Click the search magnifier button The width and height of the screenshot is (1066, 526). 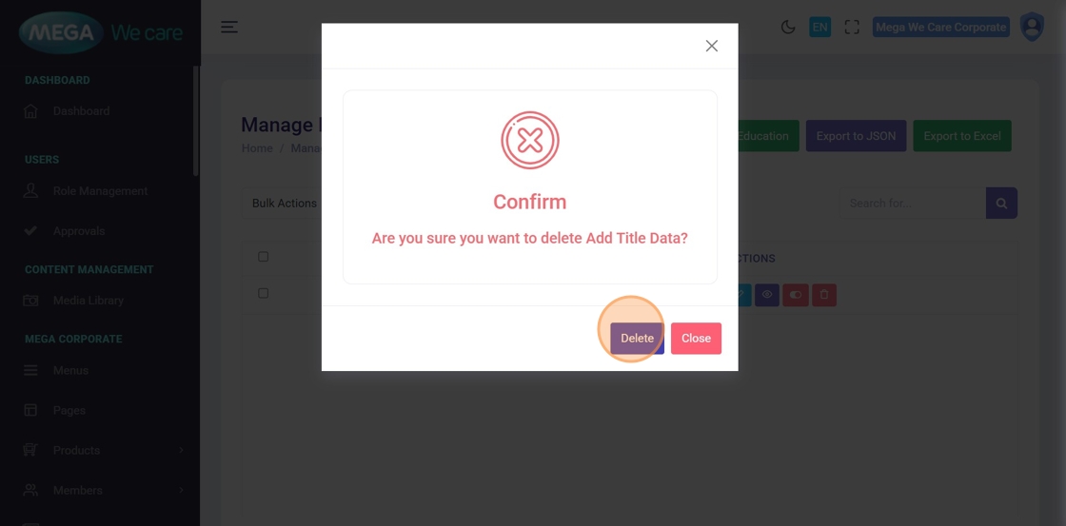click(1001, 204)
